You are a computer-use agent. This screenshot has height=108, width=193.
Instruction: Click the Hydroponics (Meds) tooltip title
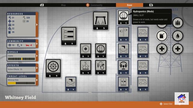point(144,11)
